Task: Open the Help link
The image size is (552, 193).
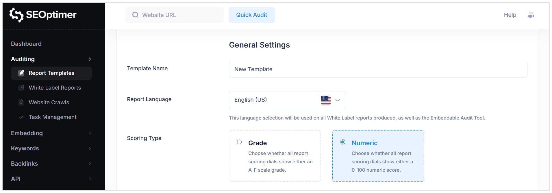Action: (510, 15)
